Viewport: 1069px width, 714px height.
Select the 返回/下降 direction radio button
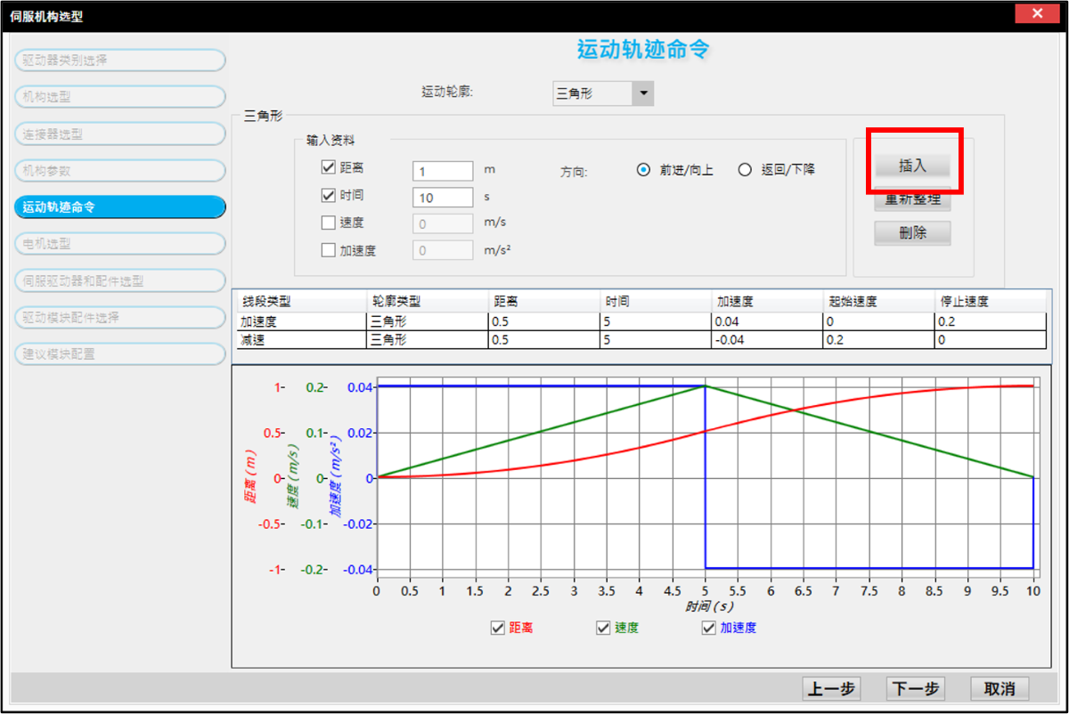pos(746,170)
